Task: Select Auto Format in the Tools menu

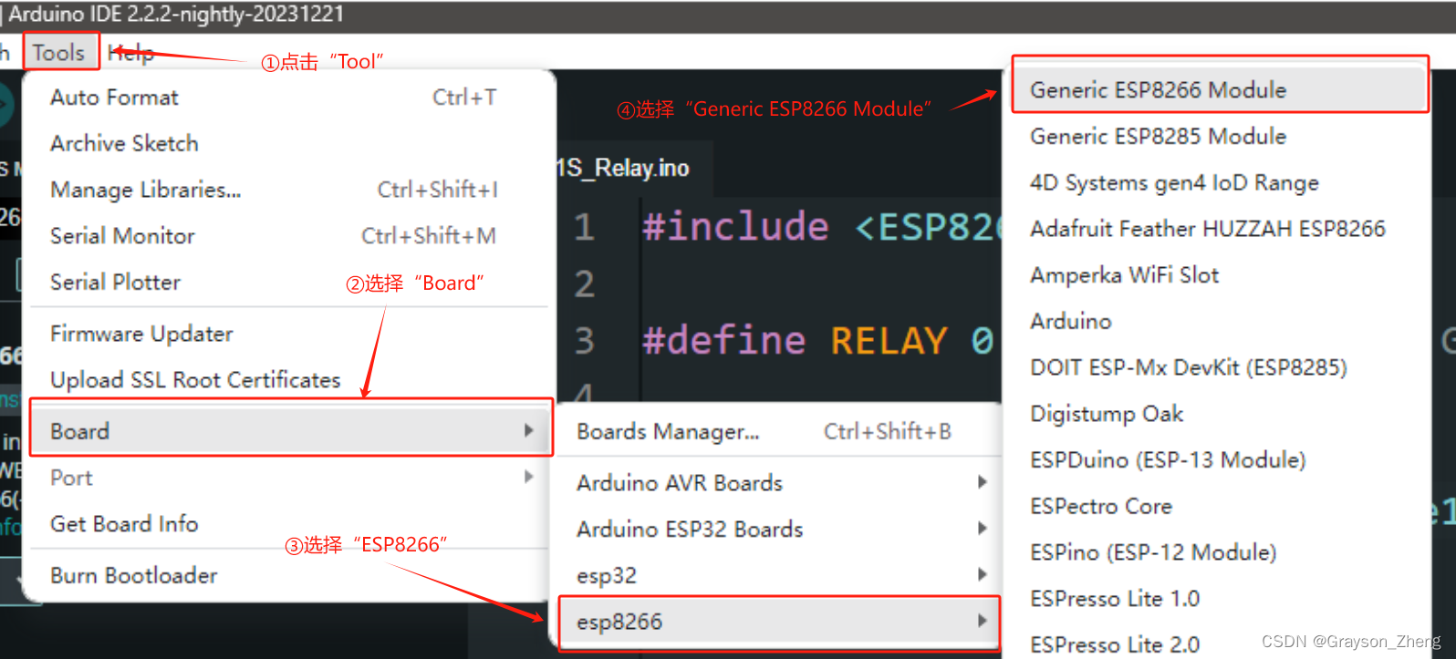Action: (288, 98)
